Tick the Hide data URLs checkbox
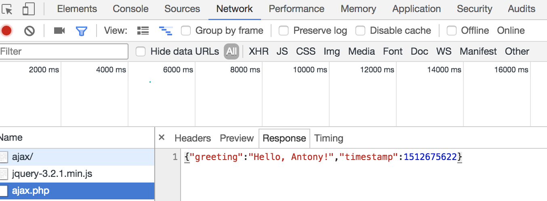547x201 pixels. click(x=141, y=51)
